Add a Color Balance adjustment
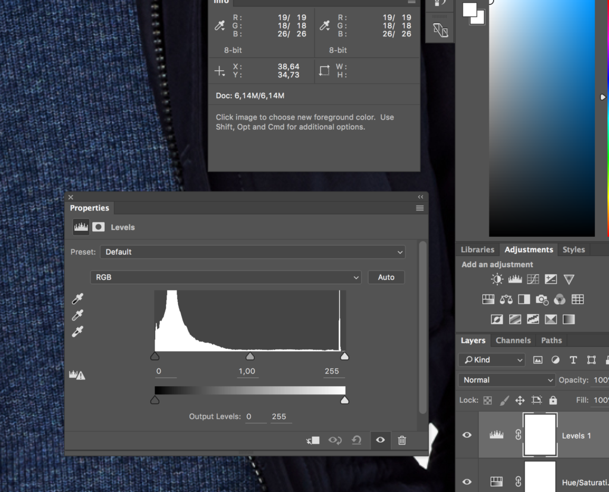This screenshot has width=609, height=492. pyautogui.click(x=506, y=299)
